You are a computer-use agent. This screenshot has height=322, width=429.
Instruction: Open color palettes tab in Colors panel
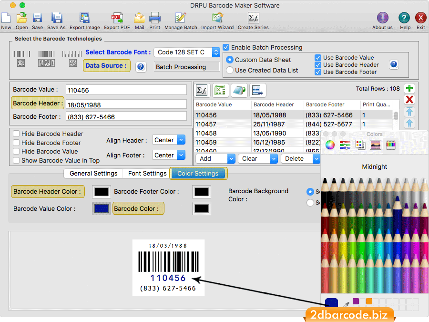point(360,145)
